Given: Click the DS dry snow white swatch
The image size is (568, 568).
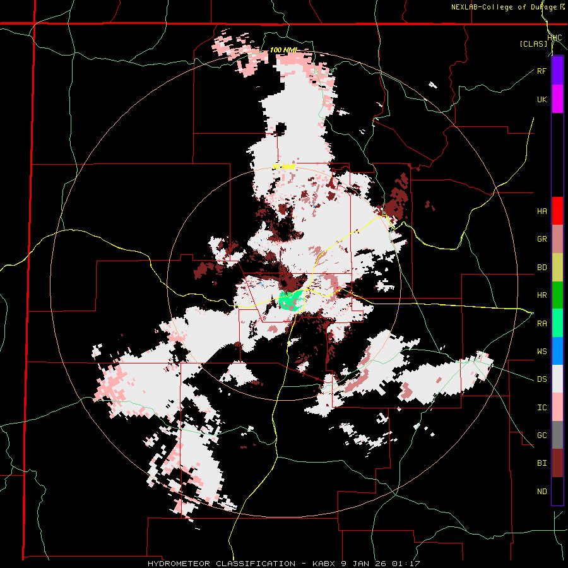Looking at the screenshot, I should click(557, 379).
